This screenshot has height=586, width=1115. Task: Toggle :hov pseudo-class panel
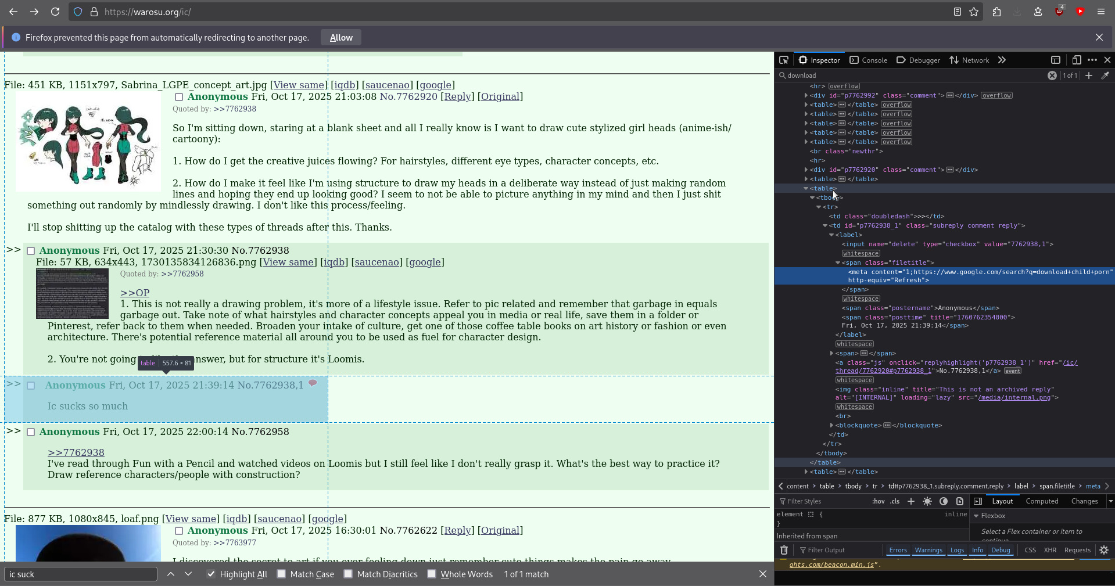(878, 501)
